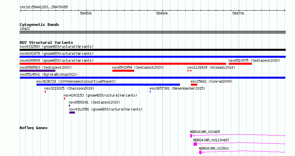Click the blue esv3638726 variant bar
Image resolution: width=295 pixels, height=156 pixels.
pyautogui.click(x=108, y=85)
